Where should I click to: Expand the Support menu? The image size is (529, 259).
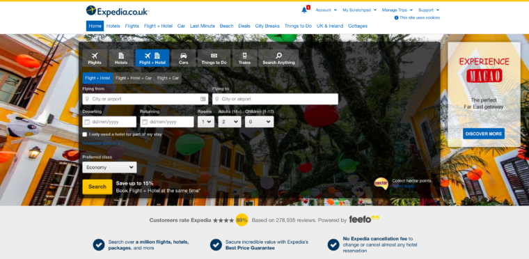tap(429, 10)
